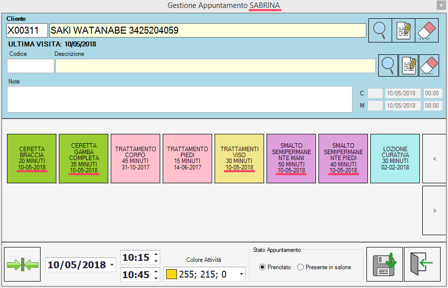Clear client field with eraser icon
The image size is (448, 288).
coord(426,31)
